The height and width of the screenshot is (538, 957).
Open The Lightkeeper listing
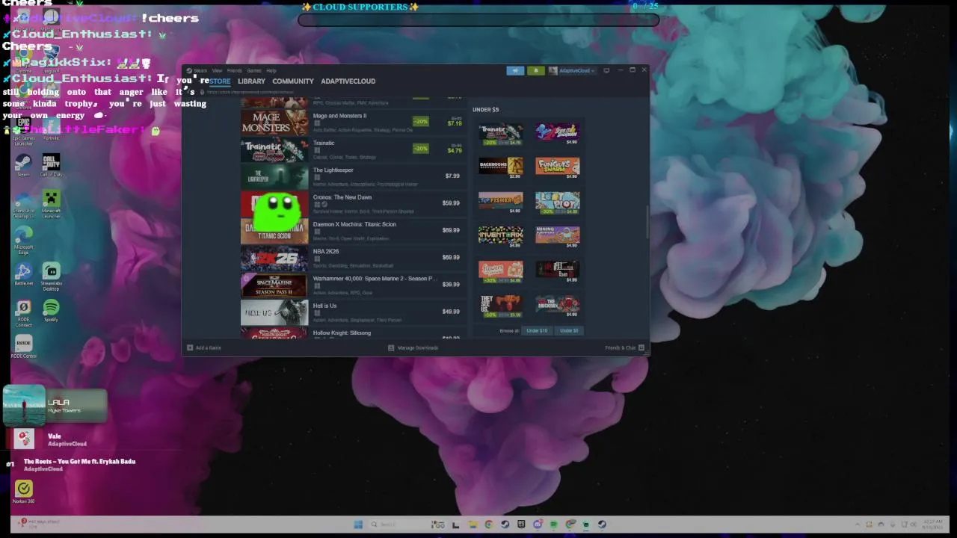click(x=352, y=176)
